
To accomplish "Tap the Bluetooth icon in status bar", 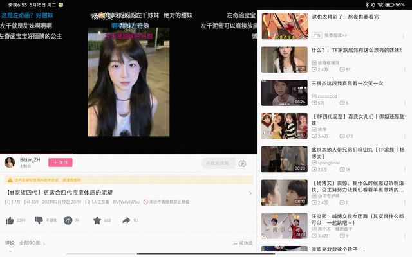I will (367, 4).
